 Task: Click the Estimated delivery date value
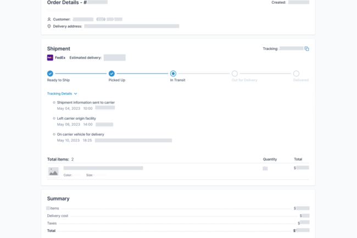click(114, 58)
